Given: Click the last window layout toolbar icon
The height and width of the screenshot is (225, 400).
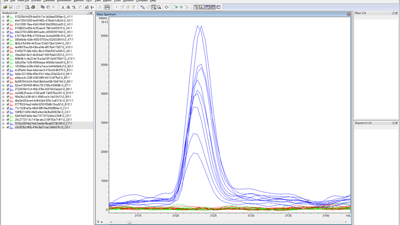Looking at the screenshot, I should coord(219,7).
